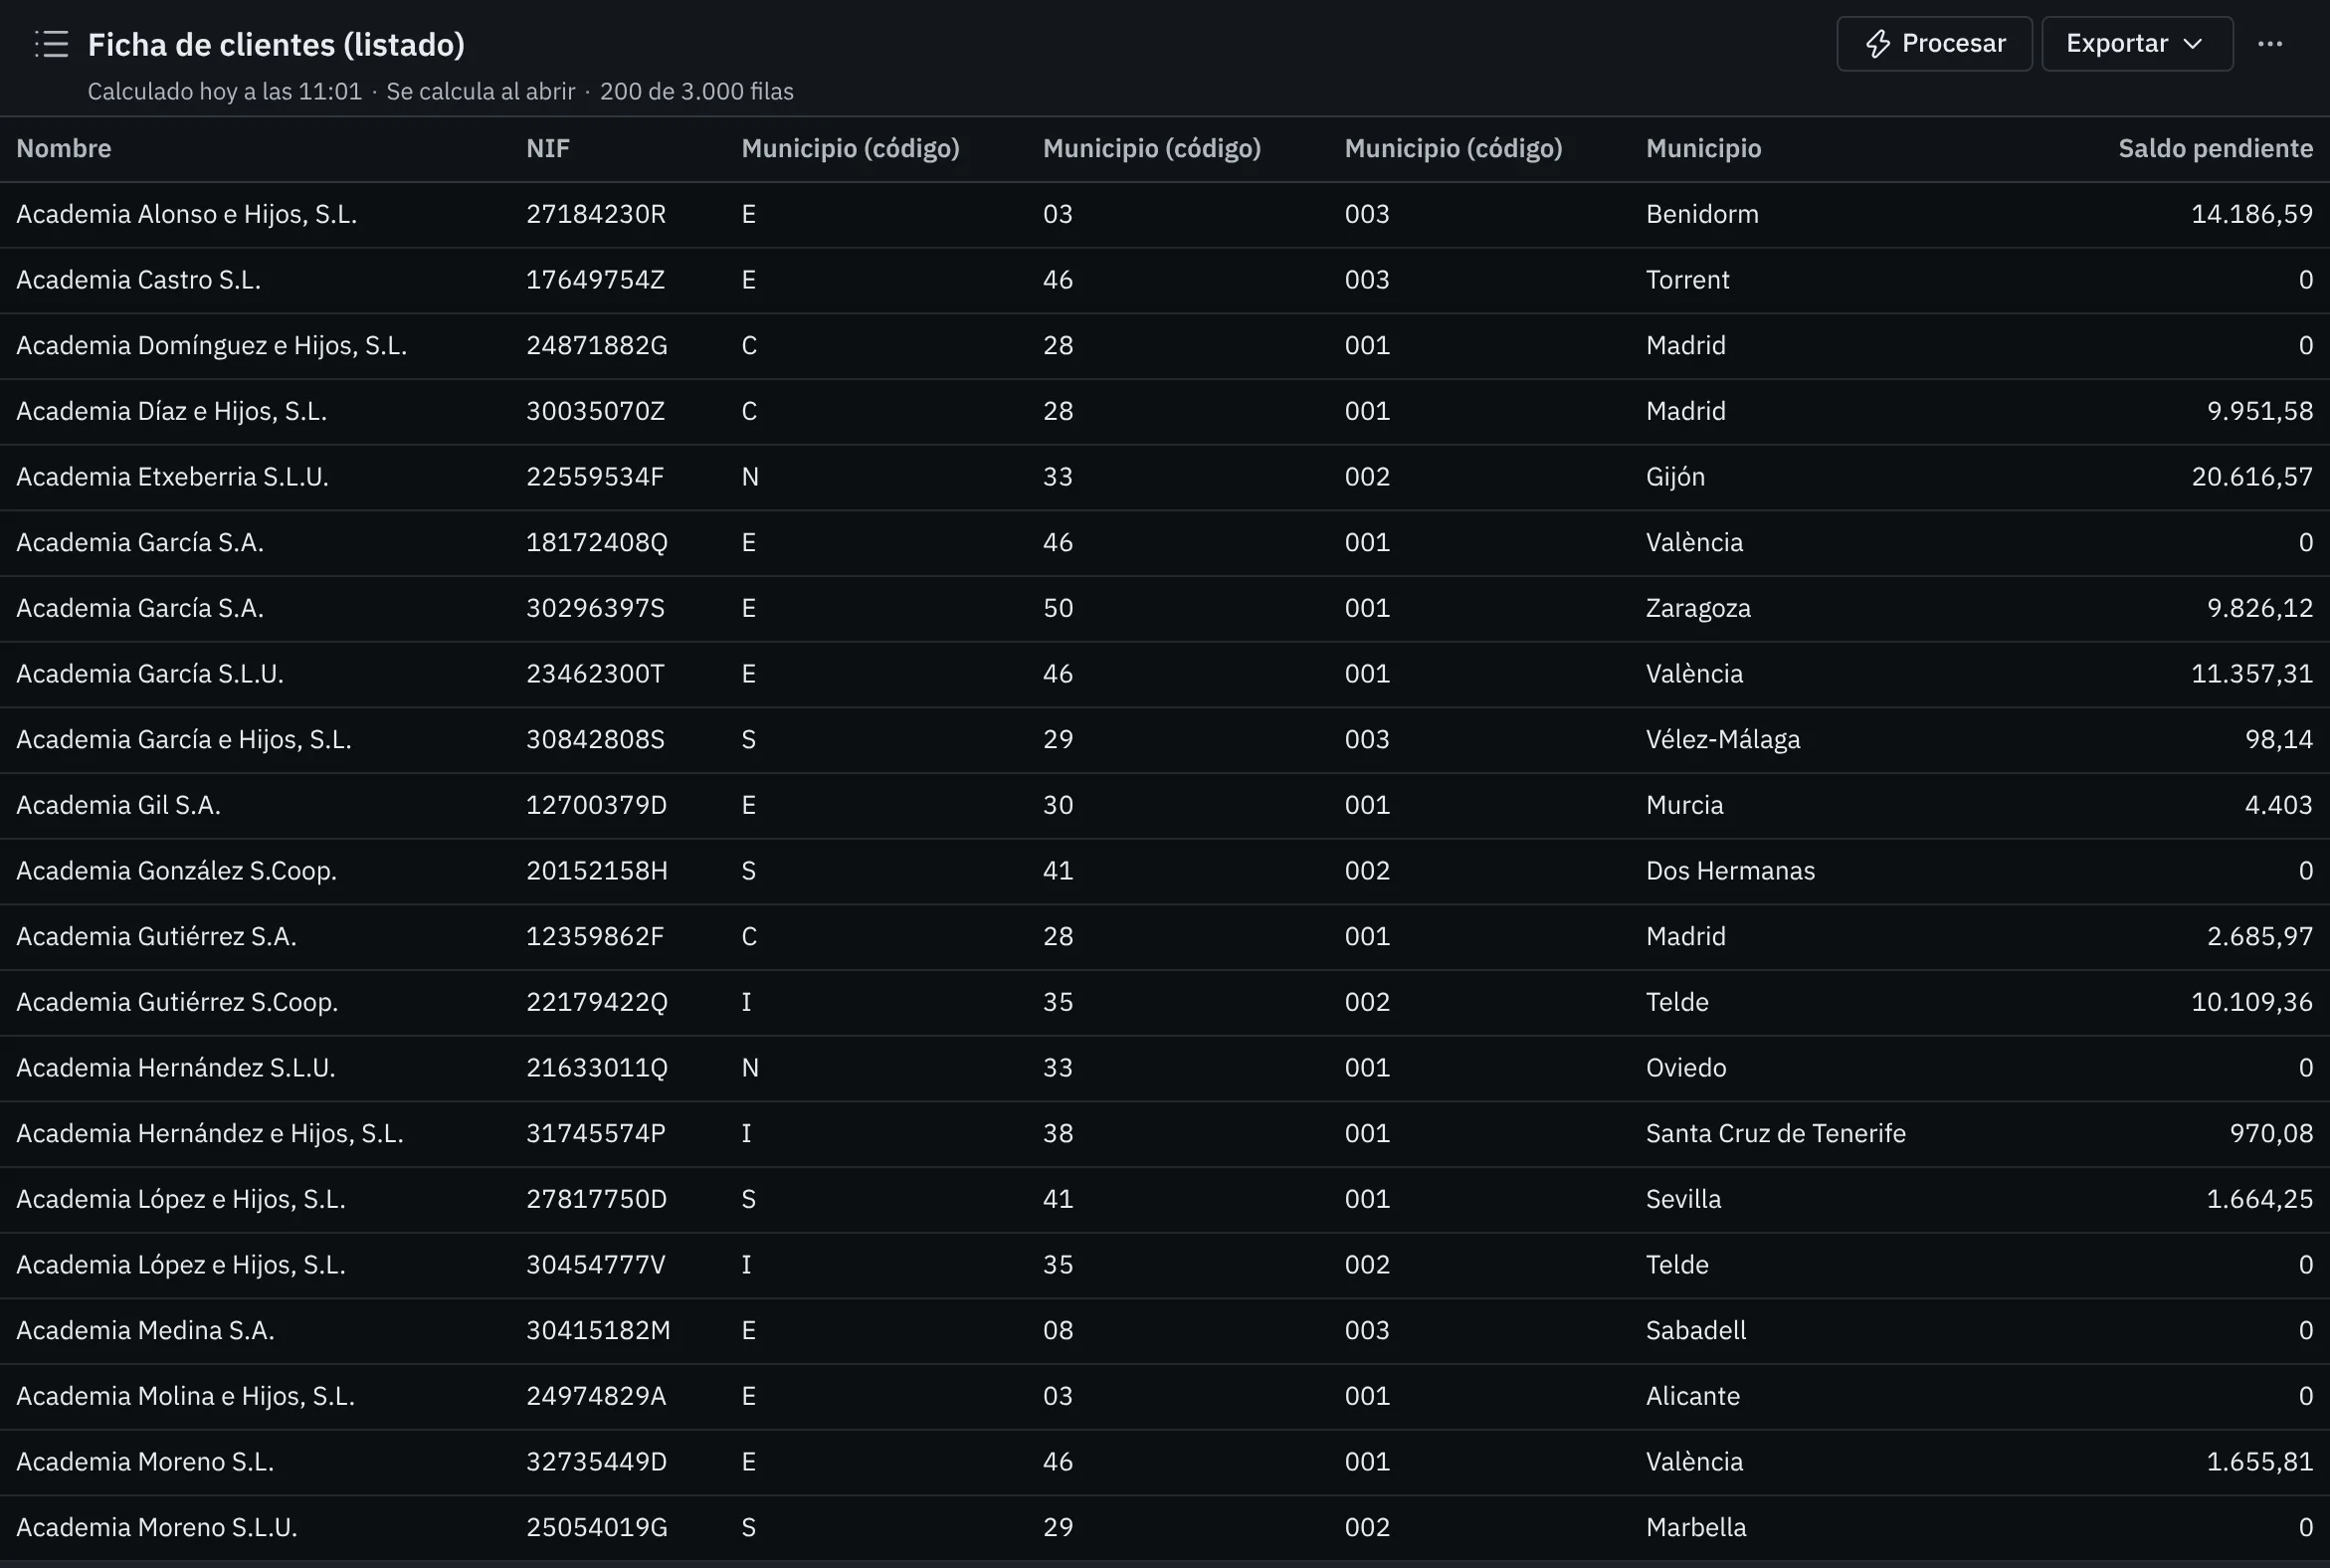Image resolution: width=2330 pixels, height=1568 pixels.
Task: Select the Academia Alonso e Hijos row
Action: pyautogui.click(x=1165, y=214)
